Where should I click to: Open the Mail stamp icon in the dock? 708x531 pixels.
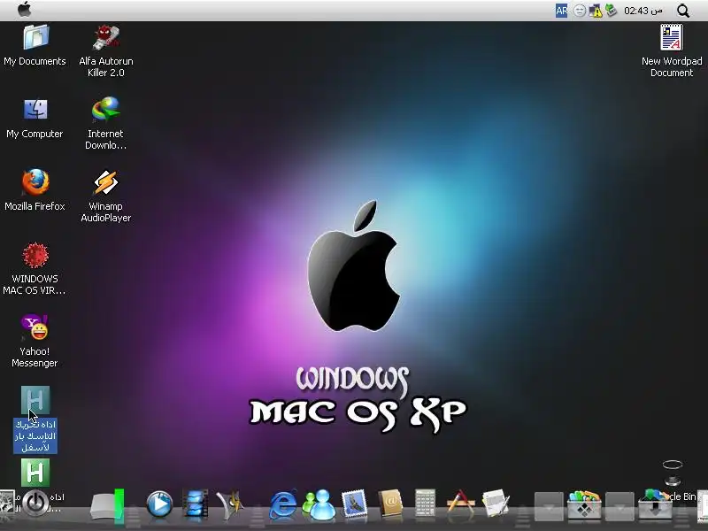tap(355, 504)
